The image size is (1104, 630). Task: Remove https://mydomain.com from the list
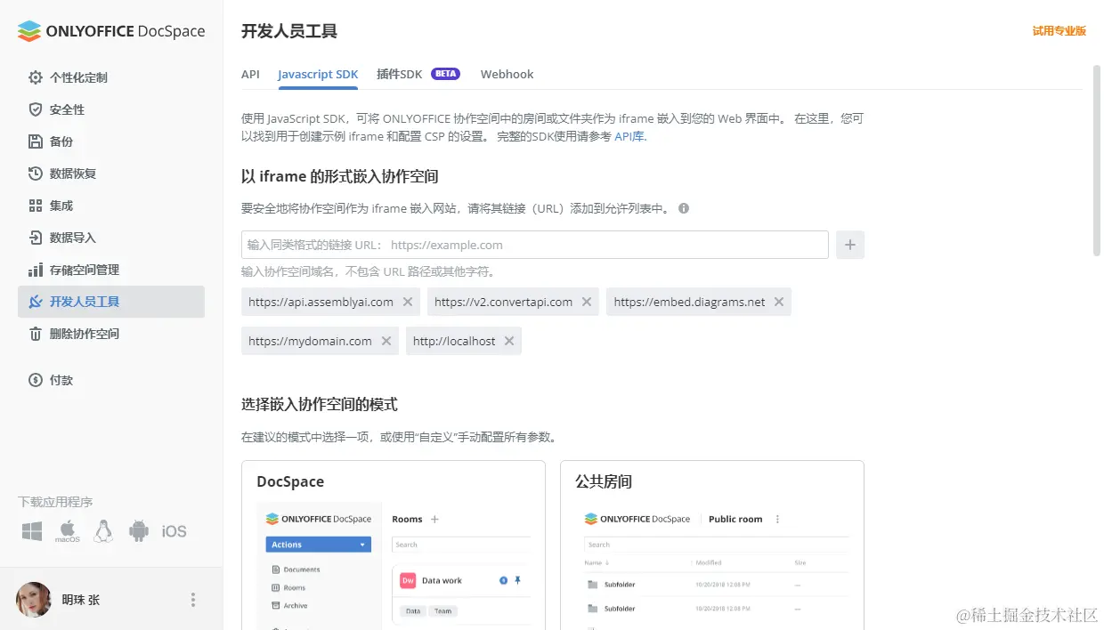(x=386, y=341)
